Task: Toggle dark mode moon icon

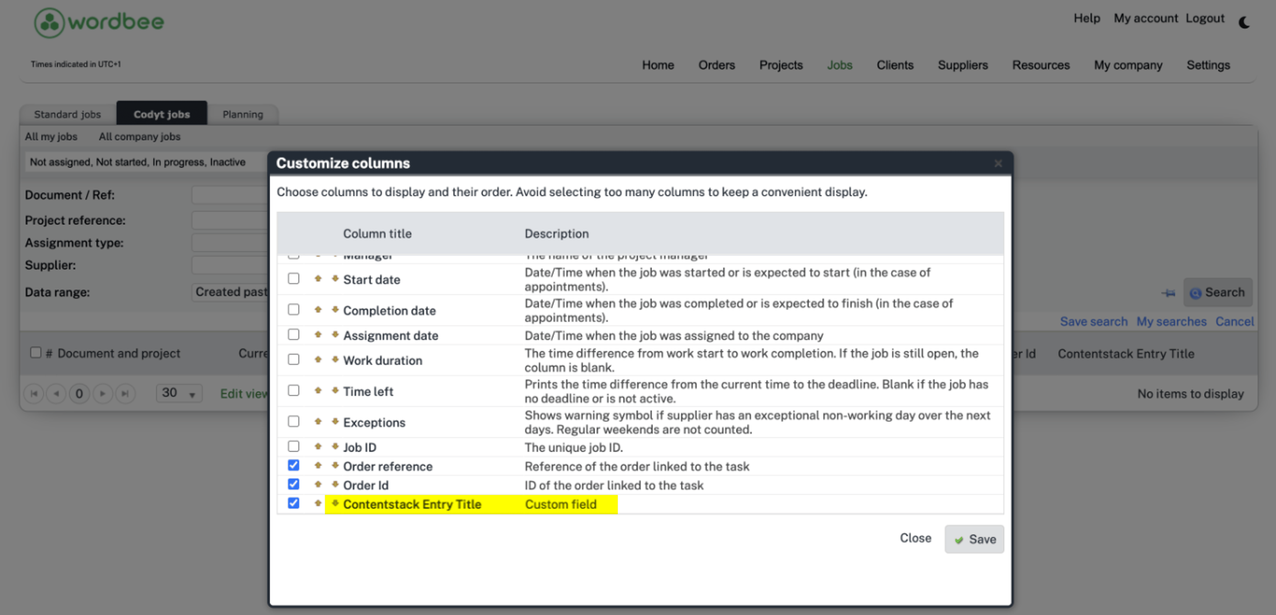Action: point(1244,22)
